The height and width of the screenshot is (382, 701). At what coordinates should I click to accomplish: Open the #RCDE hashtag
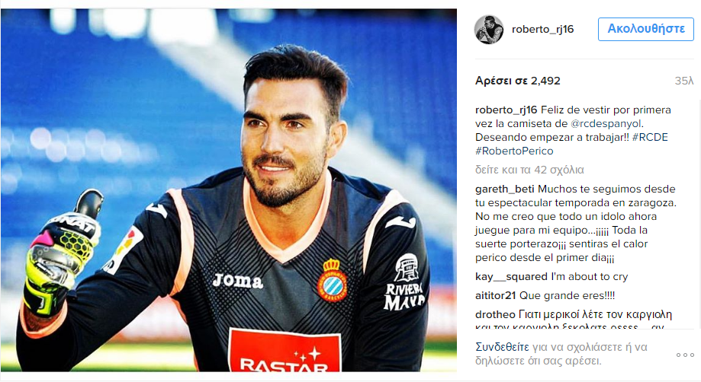pos(650,137)
